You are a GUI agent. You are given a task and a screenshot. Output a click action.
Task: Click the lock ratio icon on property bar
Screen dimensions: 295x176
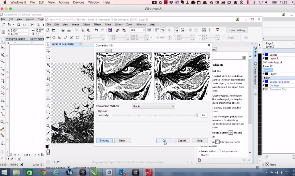click(151, 37)
